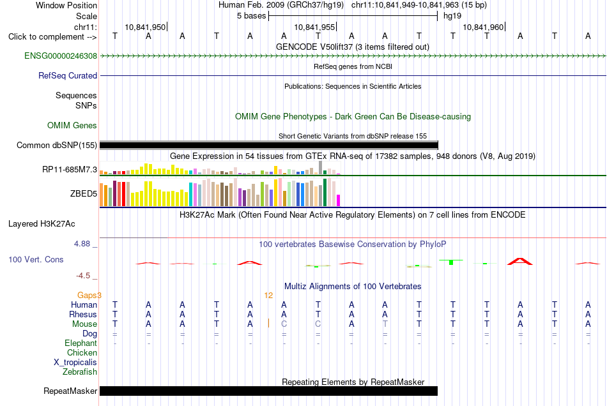607x406 pixels.
Task: Click the Dog species row label
Action: [x=90, y=333]
